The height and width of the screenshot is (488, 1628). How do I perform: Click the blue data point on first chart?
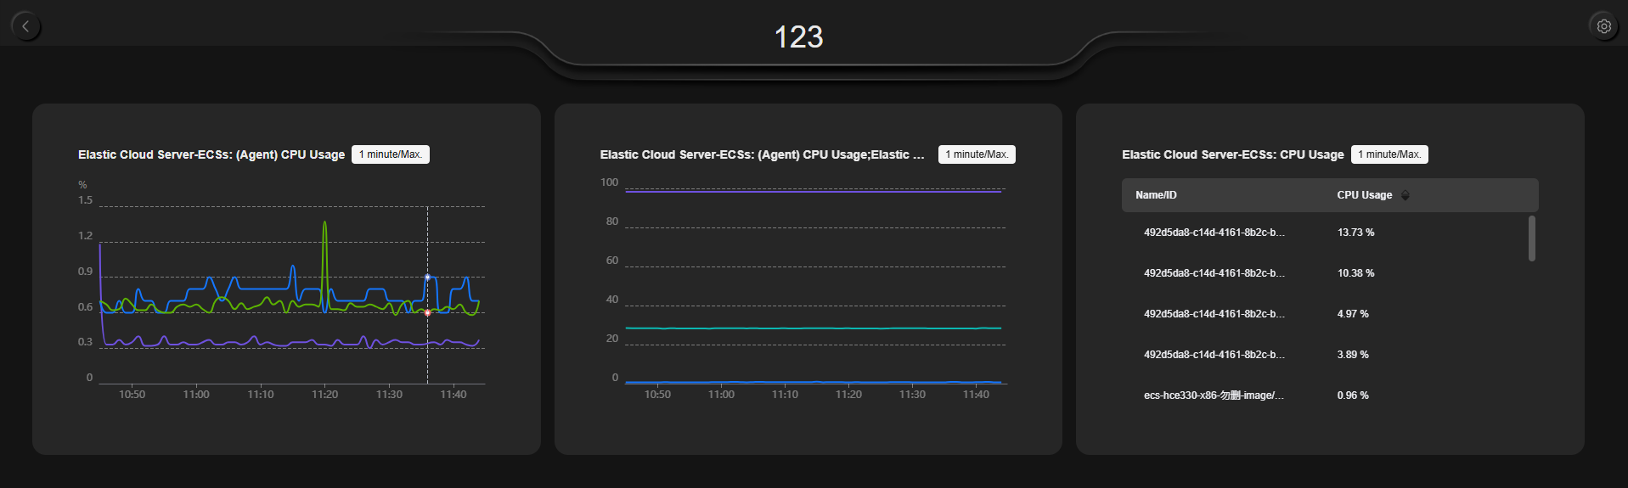pos(428,277)
